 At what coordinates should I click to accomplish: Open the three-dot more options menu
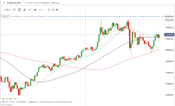pos(40,10)
